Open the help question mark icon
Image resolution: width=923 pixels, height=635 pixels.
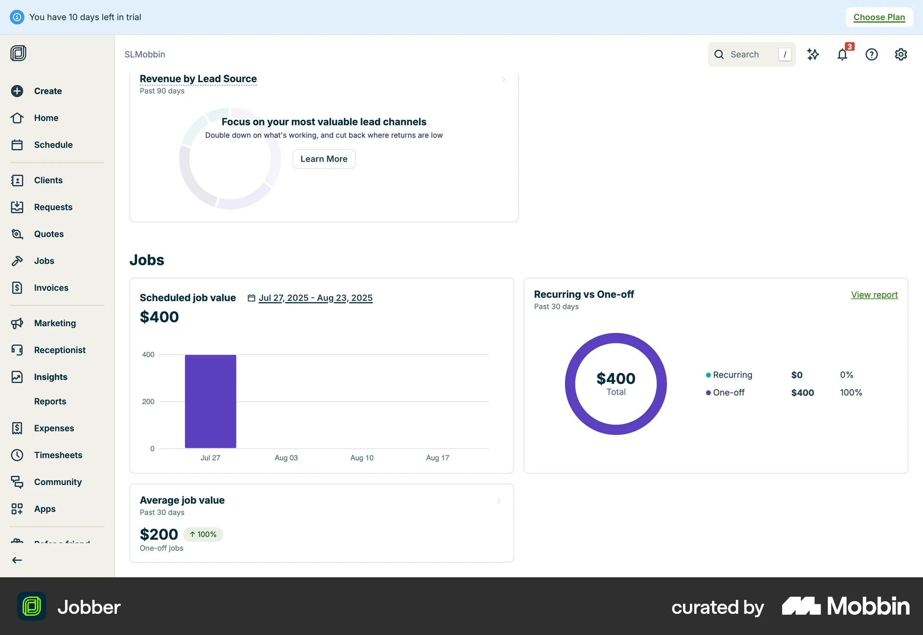click(x=872, y=54)
